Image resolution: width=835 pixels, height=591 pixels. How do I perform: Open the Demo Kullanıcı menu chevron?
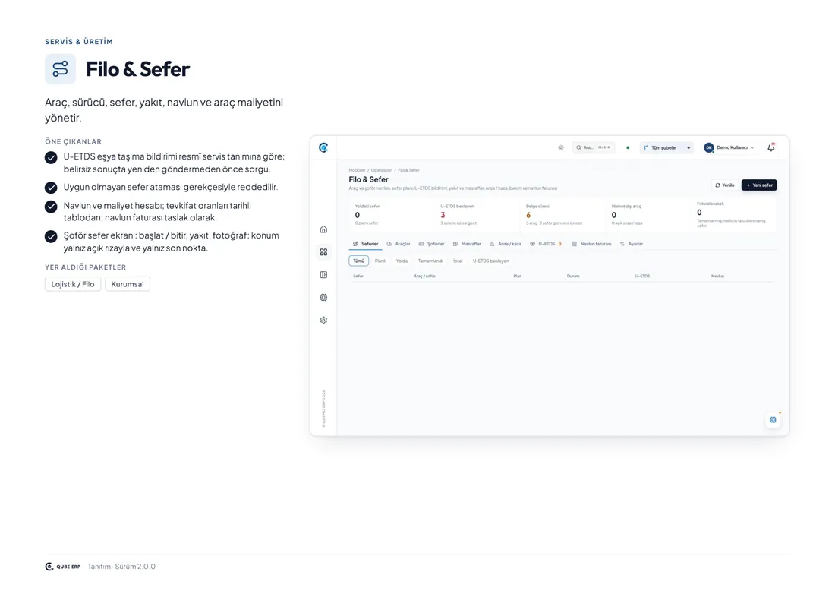coord(752,147)
